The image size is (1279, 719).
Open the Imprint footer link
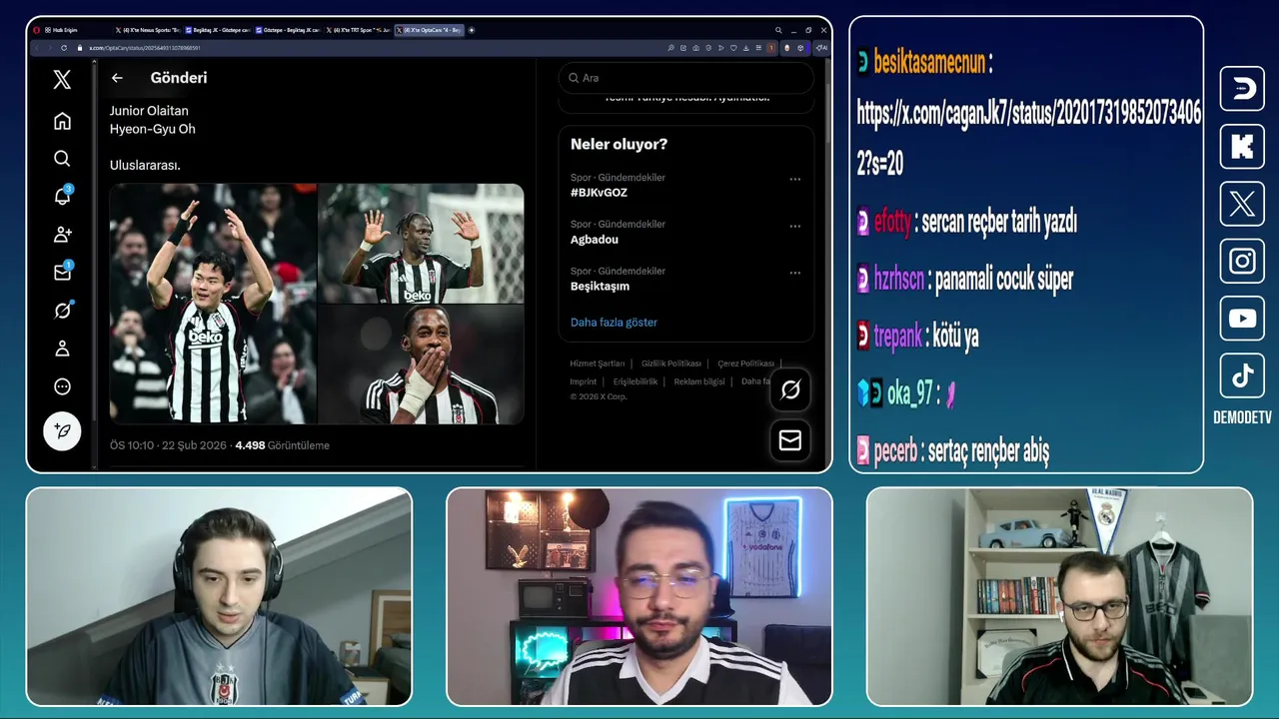coord(584,381)
